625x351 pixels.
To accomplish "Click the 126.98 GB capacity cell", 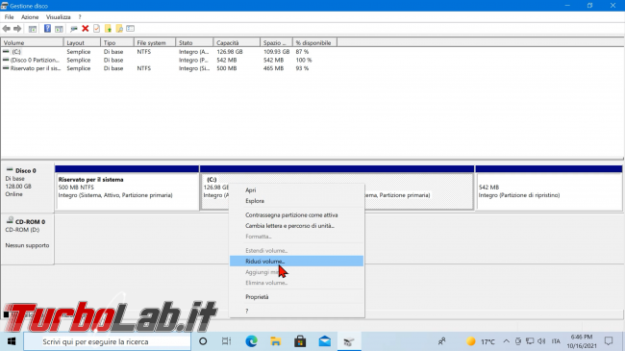I will [x=230, y=52].
